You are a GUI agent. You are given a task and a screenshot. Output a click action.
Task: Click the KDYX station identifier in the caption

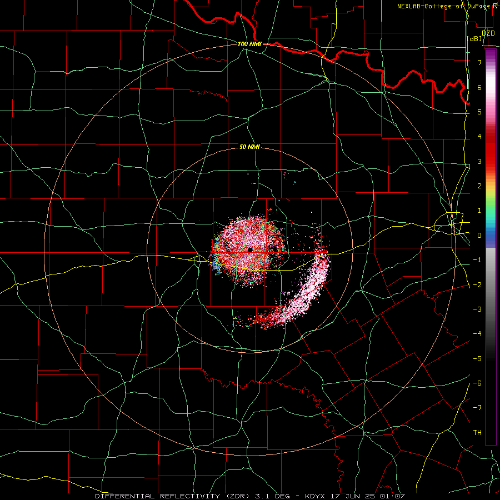pos(315,496)
